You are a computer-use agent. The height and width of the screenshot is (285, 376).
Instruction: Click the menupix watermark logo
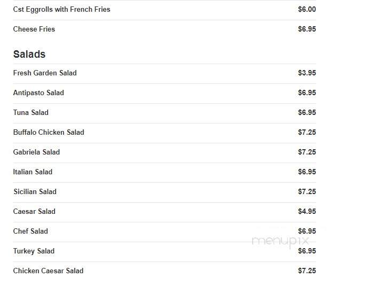click(280, 241)
